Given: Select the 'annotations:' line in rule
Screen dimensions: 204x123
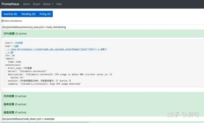Looking at the screenshot, I should tap(13, 65).
